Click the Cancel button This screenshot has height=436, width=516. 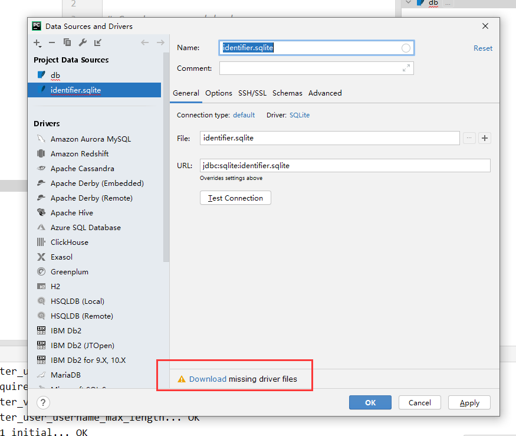(x=419, y=402)
